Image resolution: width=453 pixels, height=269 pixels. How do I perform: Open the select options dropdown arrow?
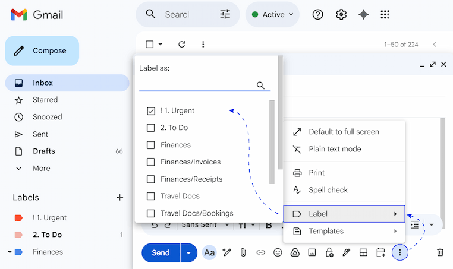[161, 44]
